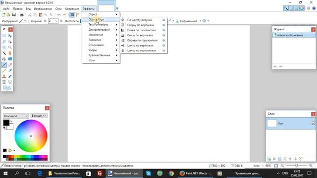The height and width of the screenshot is (178, 317).
Task: Select the Lasso Select tool
Action: pos(4,42)
